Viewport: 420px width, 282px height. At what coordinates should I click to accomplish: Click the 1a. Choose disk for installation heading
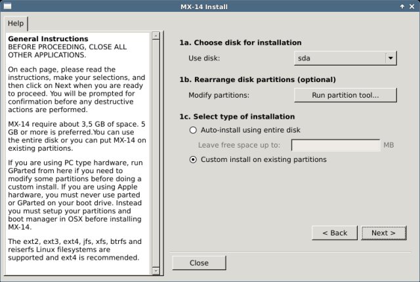[x=241, y=43]
